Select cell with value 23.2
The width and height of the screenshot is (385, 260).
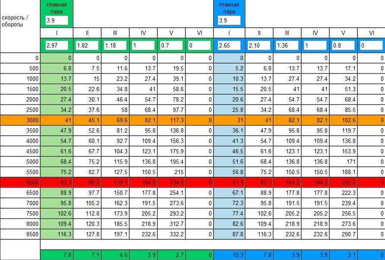coord(115,79)
